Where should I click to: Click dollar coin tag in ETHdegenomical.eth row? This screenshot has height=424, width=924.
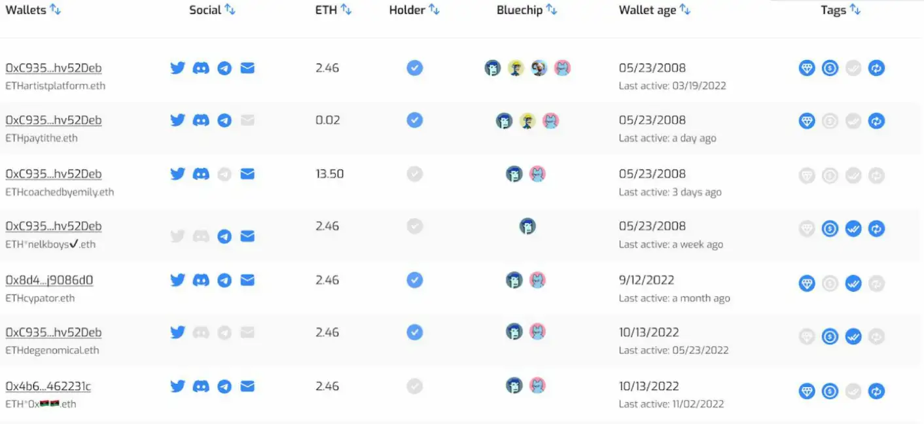click(x=830, y=336)
